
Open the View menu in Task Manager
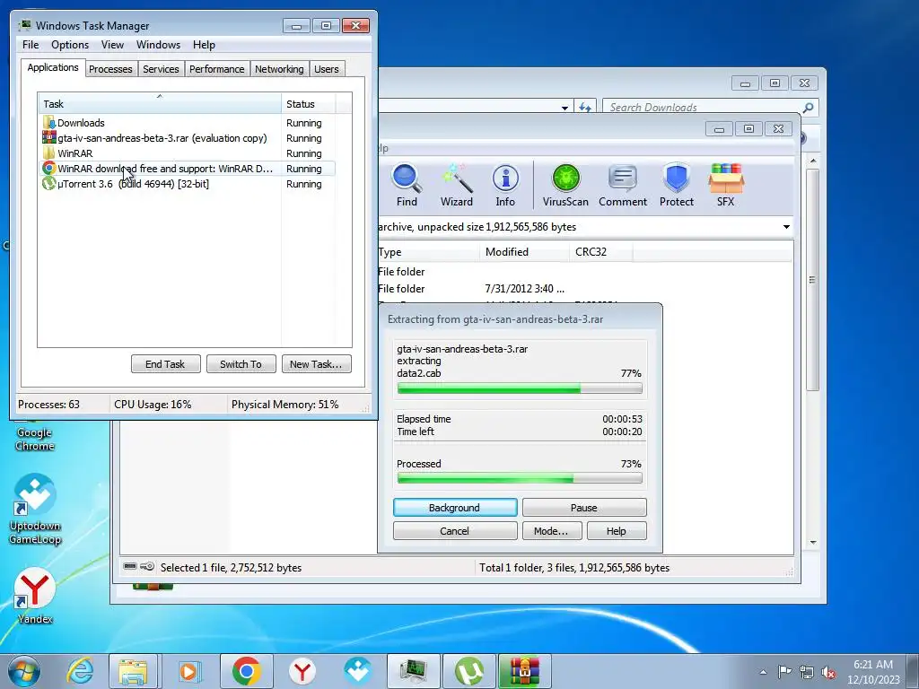tap(112, 45)
